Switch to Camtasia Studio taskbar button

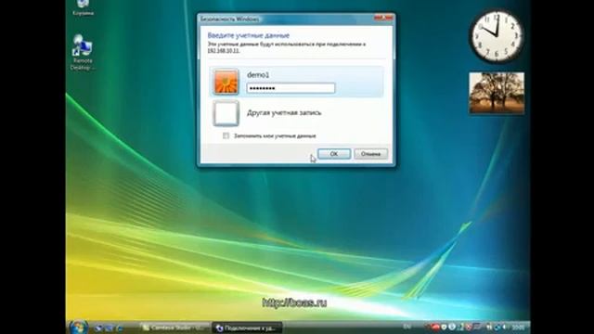(x=174, y=328)
